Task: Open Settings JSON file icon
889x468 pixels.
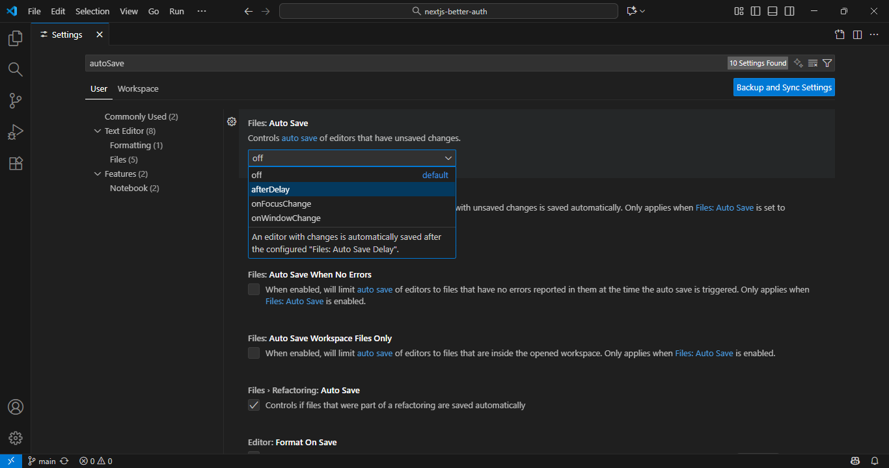Action: [840, 34]
